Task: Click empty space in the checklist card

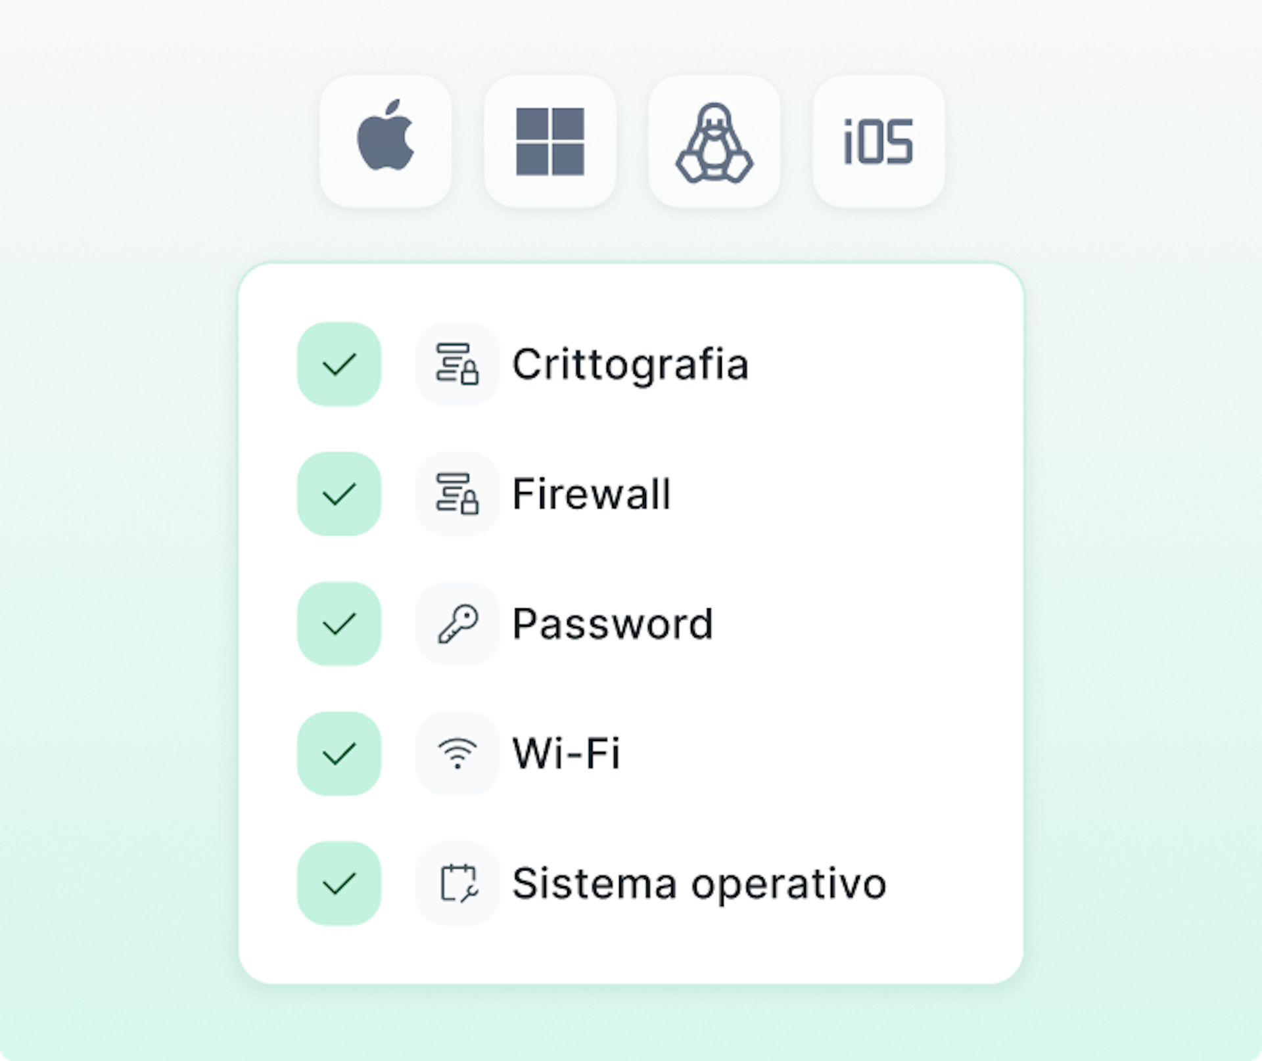Action: pos(887,558)
